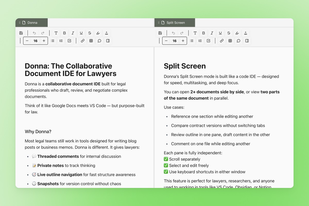The image size is (309, 206).
Task: Open text style tool in Donna pane
Action: 56,33
